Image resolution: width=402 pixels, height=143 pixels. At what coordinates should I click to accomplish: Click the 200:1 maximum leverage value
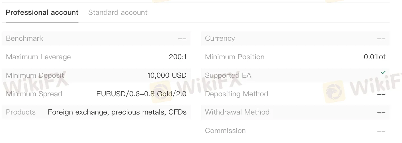coord(178,57)
